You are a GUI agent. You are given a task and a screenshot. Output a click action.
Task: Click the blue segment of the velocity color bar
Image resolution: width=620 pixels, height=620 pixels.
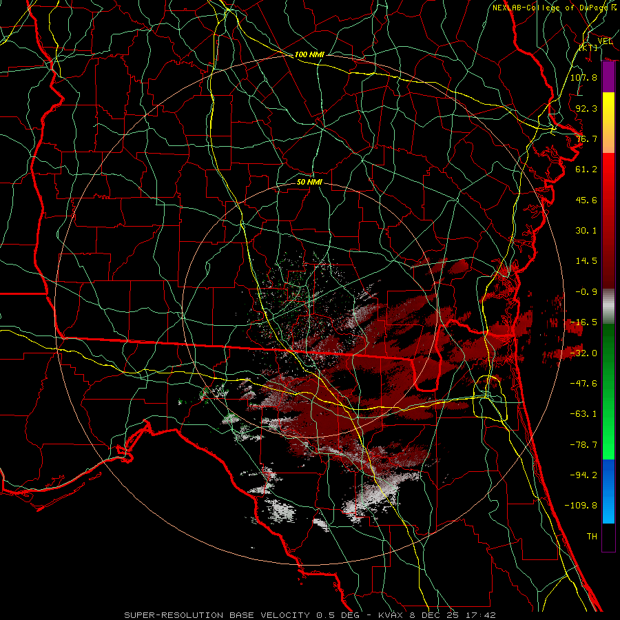click(608, 491)
